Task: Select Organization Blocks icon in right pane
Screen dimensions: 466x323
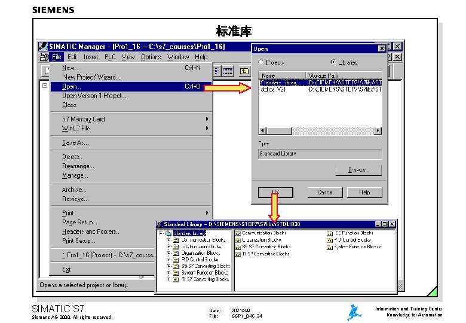Action: tap(238, 240)
